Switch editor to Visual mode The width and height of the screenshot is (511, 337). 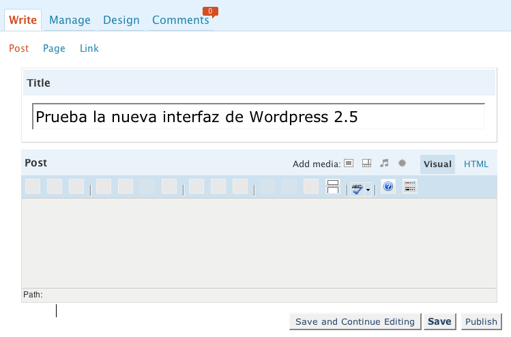tap(437, 164)
